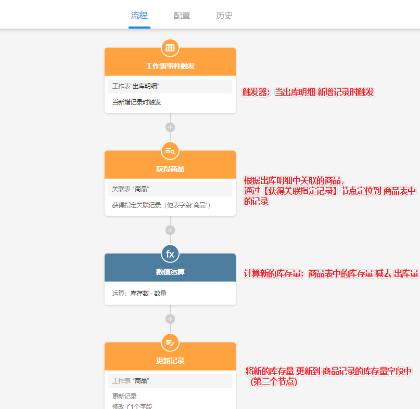Click the search-list icon above 获得商品

click(170, 151)
